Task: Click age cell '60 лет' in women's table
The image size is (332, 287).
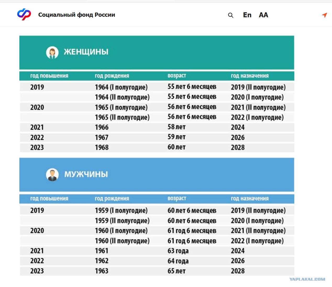Action: [x=176, y=147]
